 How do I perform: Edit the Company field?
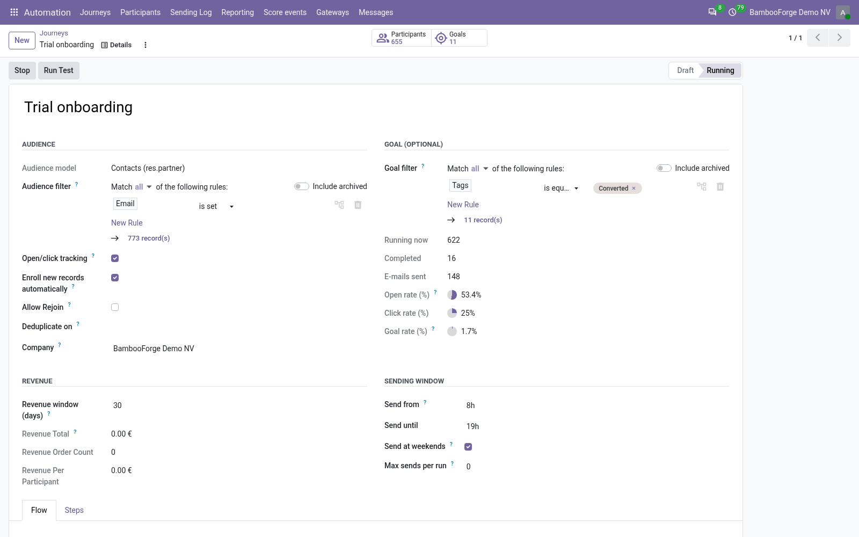(x=239, y=349)
